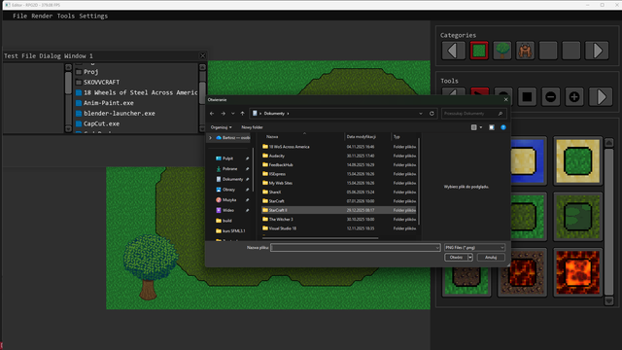
Task: Pick the dark green swamp tile
Action: coord(577,217)
